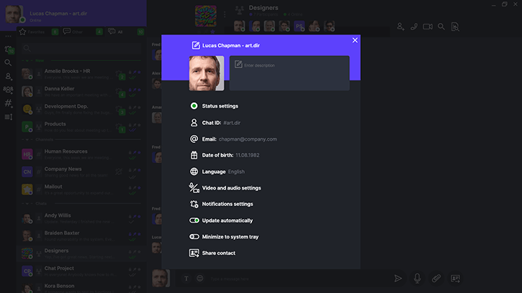The height and width of the screenshot is (293, 522).
Task: Start a video call in the Designers header
Action: (428, 27)
